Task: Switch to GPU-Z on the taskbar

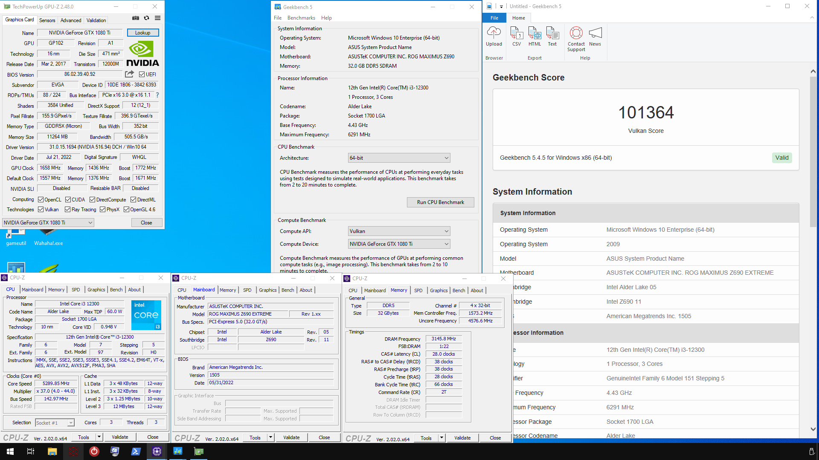Action: (x=199, y=451)
